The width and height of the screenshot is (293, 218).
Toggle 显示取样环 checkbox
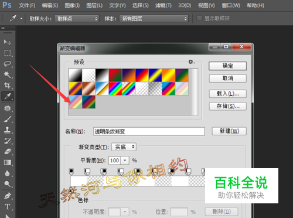(x=199, y=18)
